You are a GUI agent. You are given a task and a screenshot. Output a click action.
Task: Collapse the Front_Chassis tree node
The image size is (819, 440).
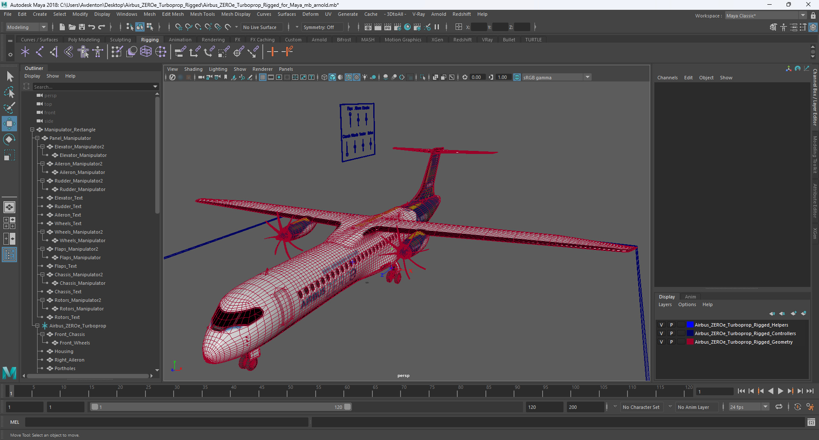[42, 334]
